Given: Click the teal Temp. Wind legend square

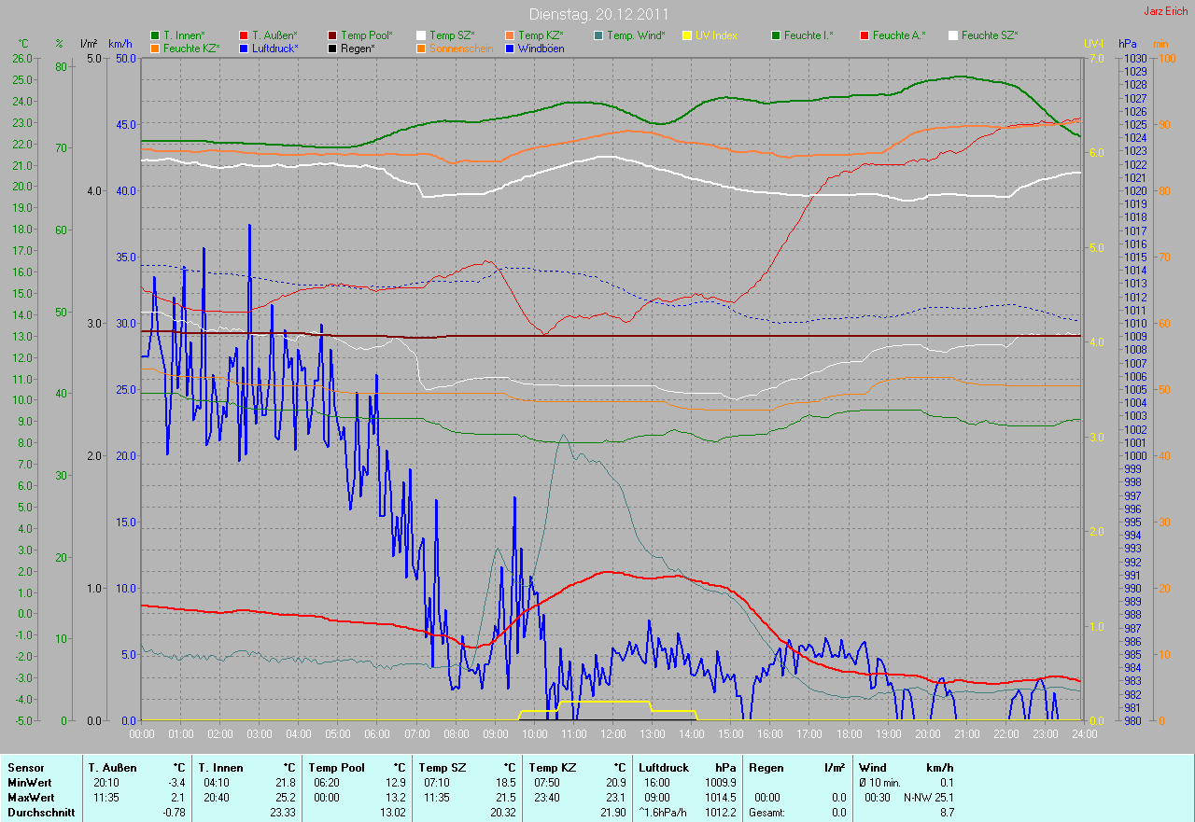Looking at the screenshot, I should pos(598,35).
